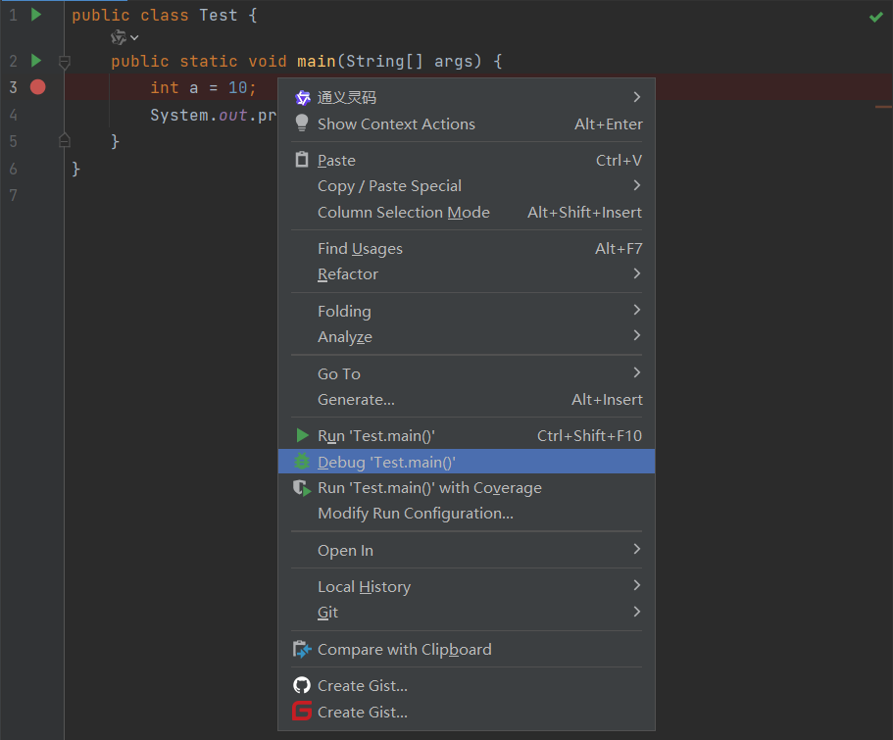
Task: Run 'Test.main()' from the context menu
Action: [375, 436]
